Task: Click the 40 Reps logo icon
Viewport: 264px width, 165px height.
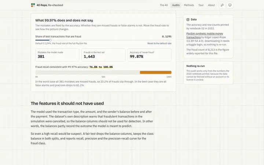Action: (33, 5)
